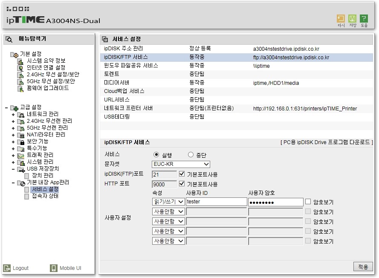Open the third user row 사용안함 dropdown
The image size is (379, 278).
(168, 221)
